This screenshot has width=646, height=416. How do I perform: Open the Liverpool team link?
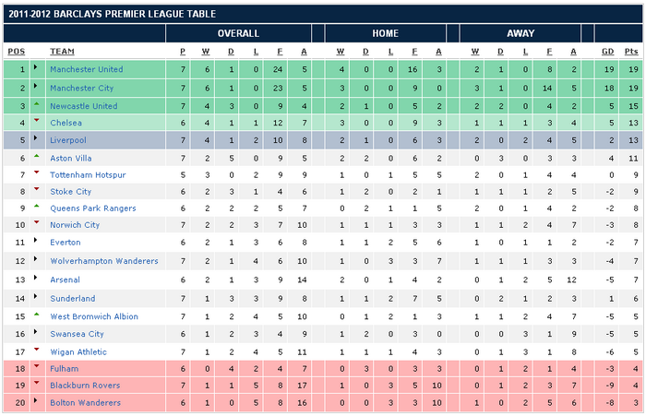68,140
